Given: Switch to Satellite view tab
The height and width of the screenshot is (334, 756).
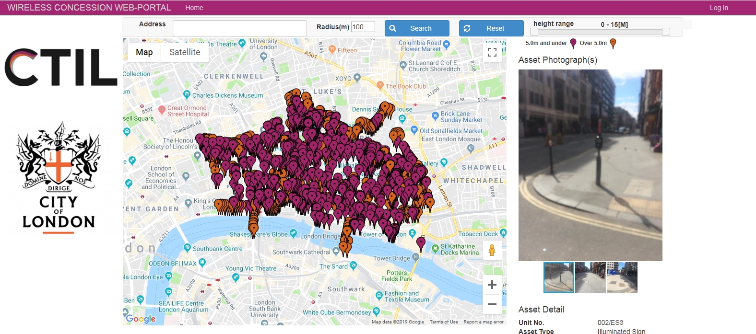Looking at the screenshot, I should tap(185, 52).
